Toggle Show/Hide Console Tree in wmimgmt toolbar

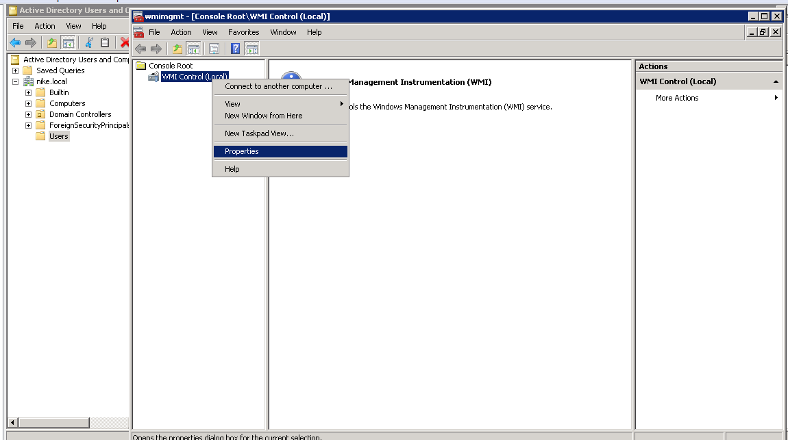pos(193,49)
